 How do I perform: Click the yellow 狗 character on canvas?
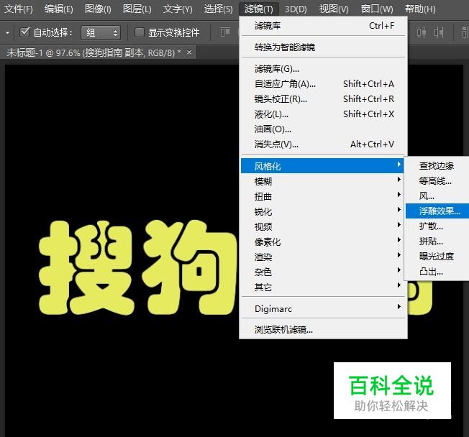(190, 267)
